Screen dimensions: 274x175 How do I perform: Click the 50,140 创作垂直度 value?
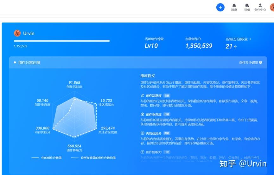pyautogui.click(x=42, y=100)
